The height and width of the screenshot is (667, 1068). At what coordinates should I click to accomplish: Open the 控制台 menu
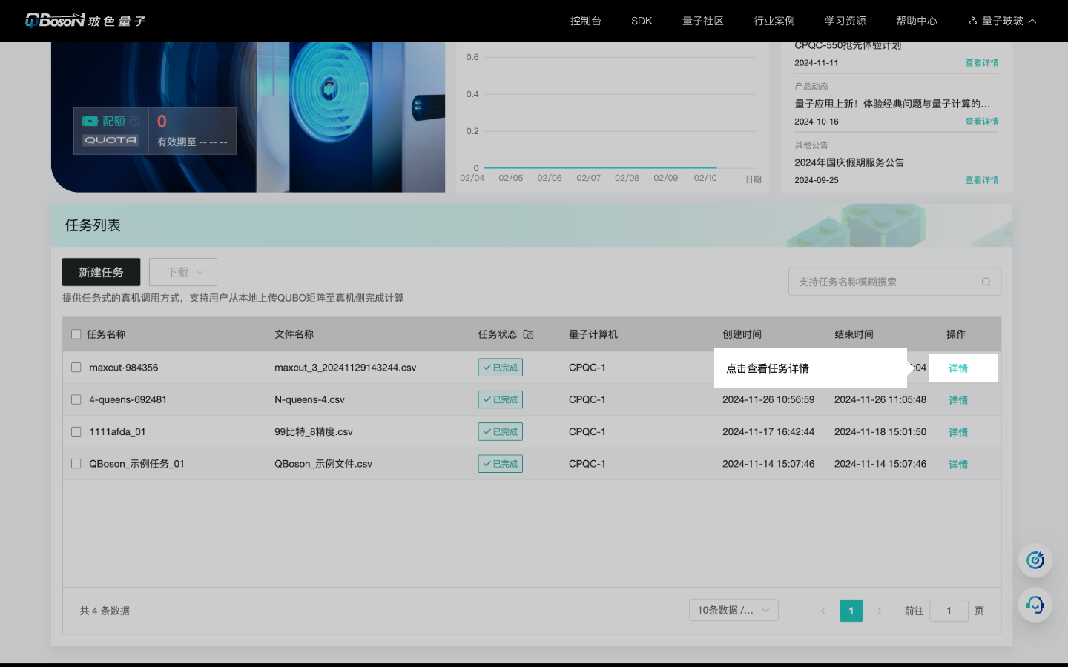tap(586, 21)
